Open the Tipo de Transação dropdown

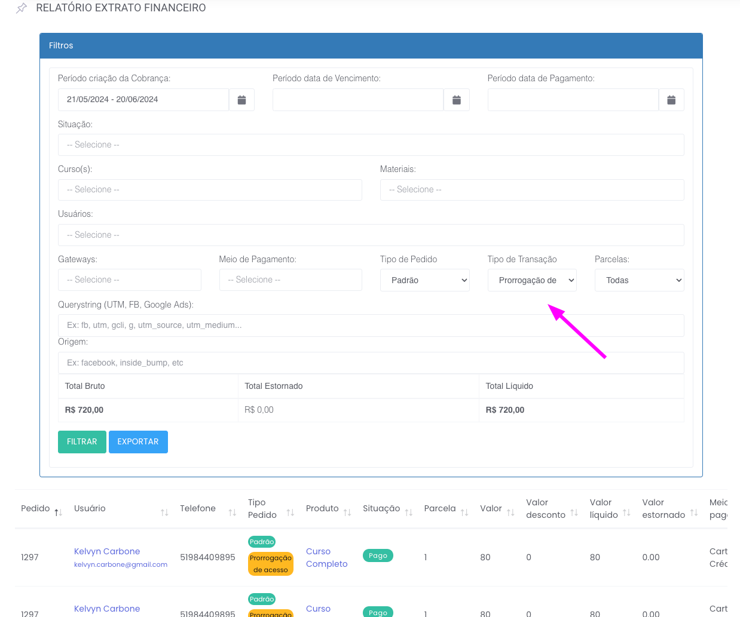tap(532, 280)
